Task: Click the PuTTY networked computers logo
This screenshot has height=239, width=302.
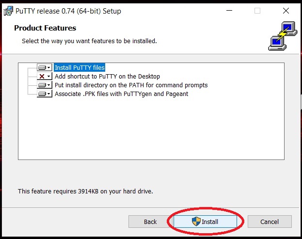Action: [x=283, y=36]
